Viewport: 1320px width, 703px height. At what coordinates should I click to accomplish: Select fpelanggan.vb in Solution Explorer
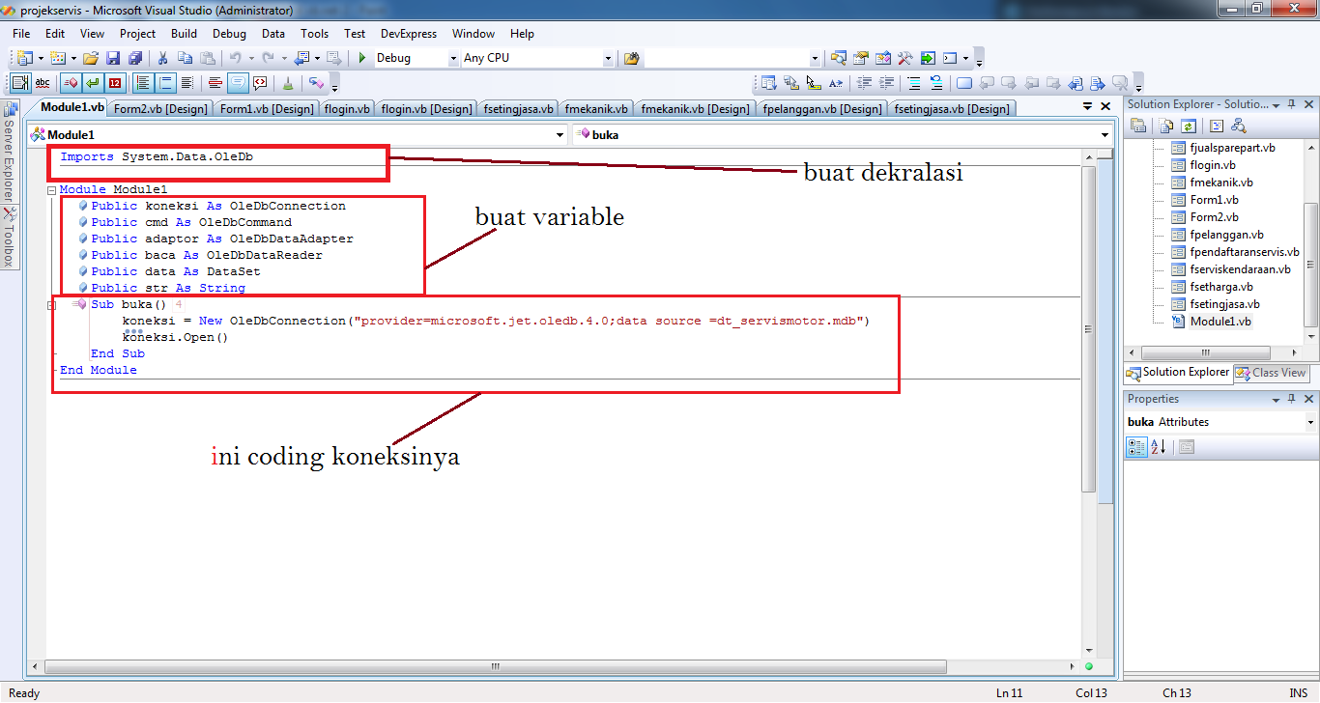click(x=1226, y=235)
